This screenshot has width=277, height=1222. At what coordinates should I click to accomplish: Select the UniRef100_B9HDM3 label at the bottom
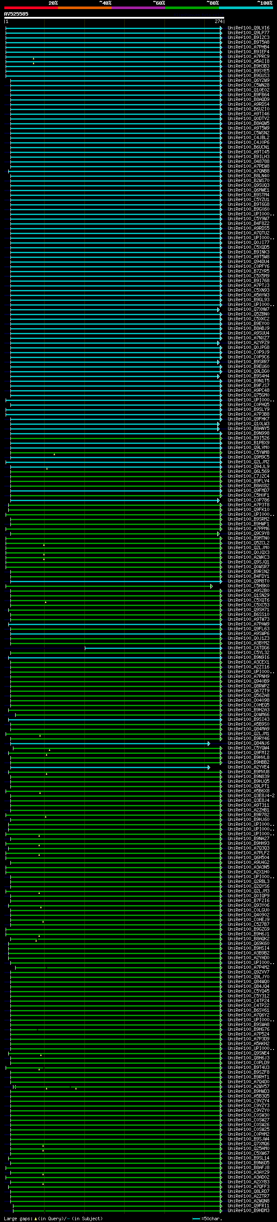point(248,1211)
